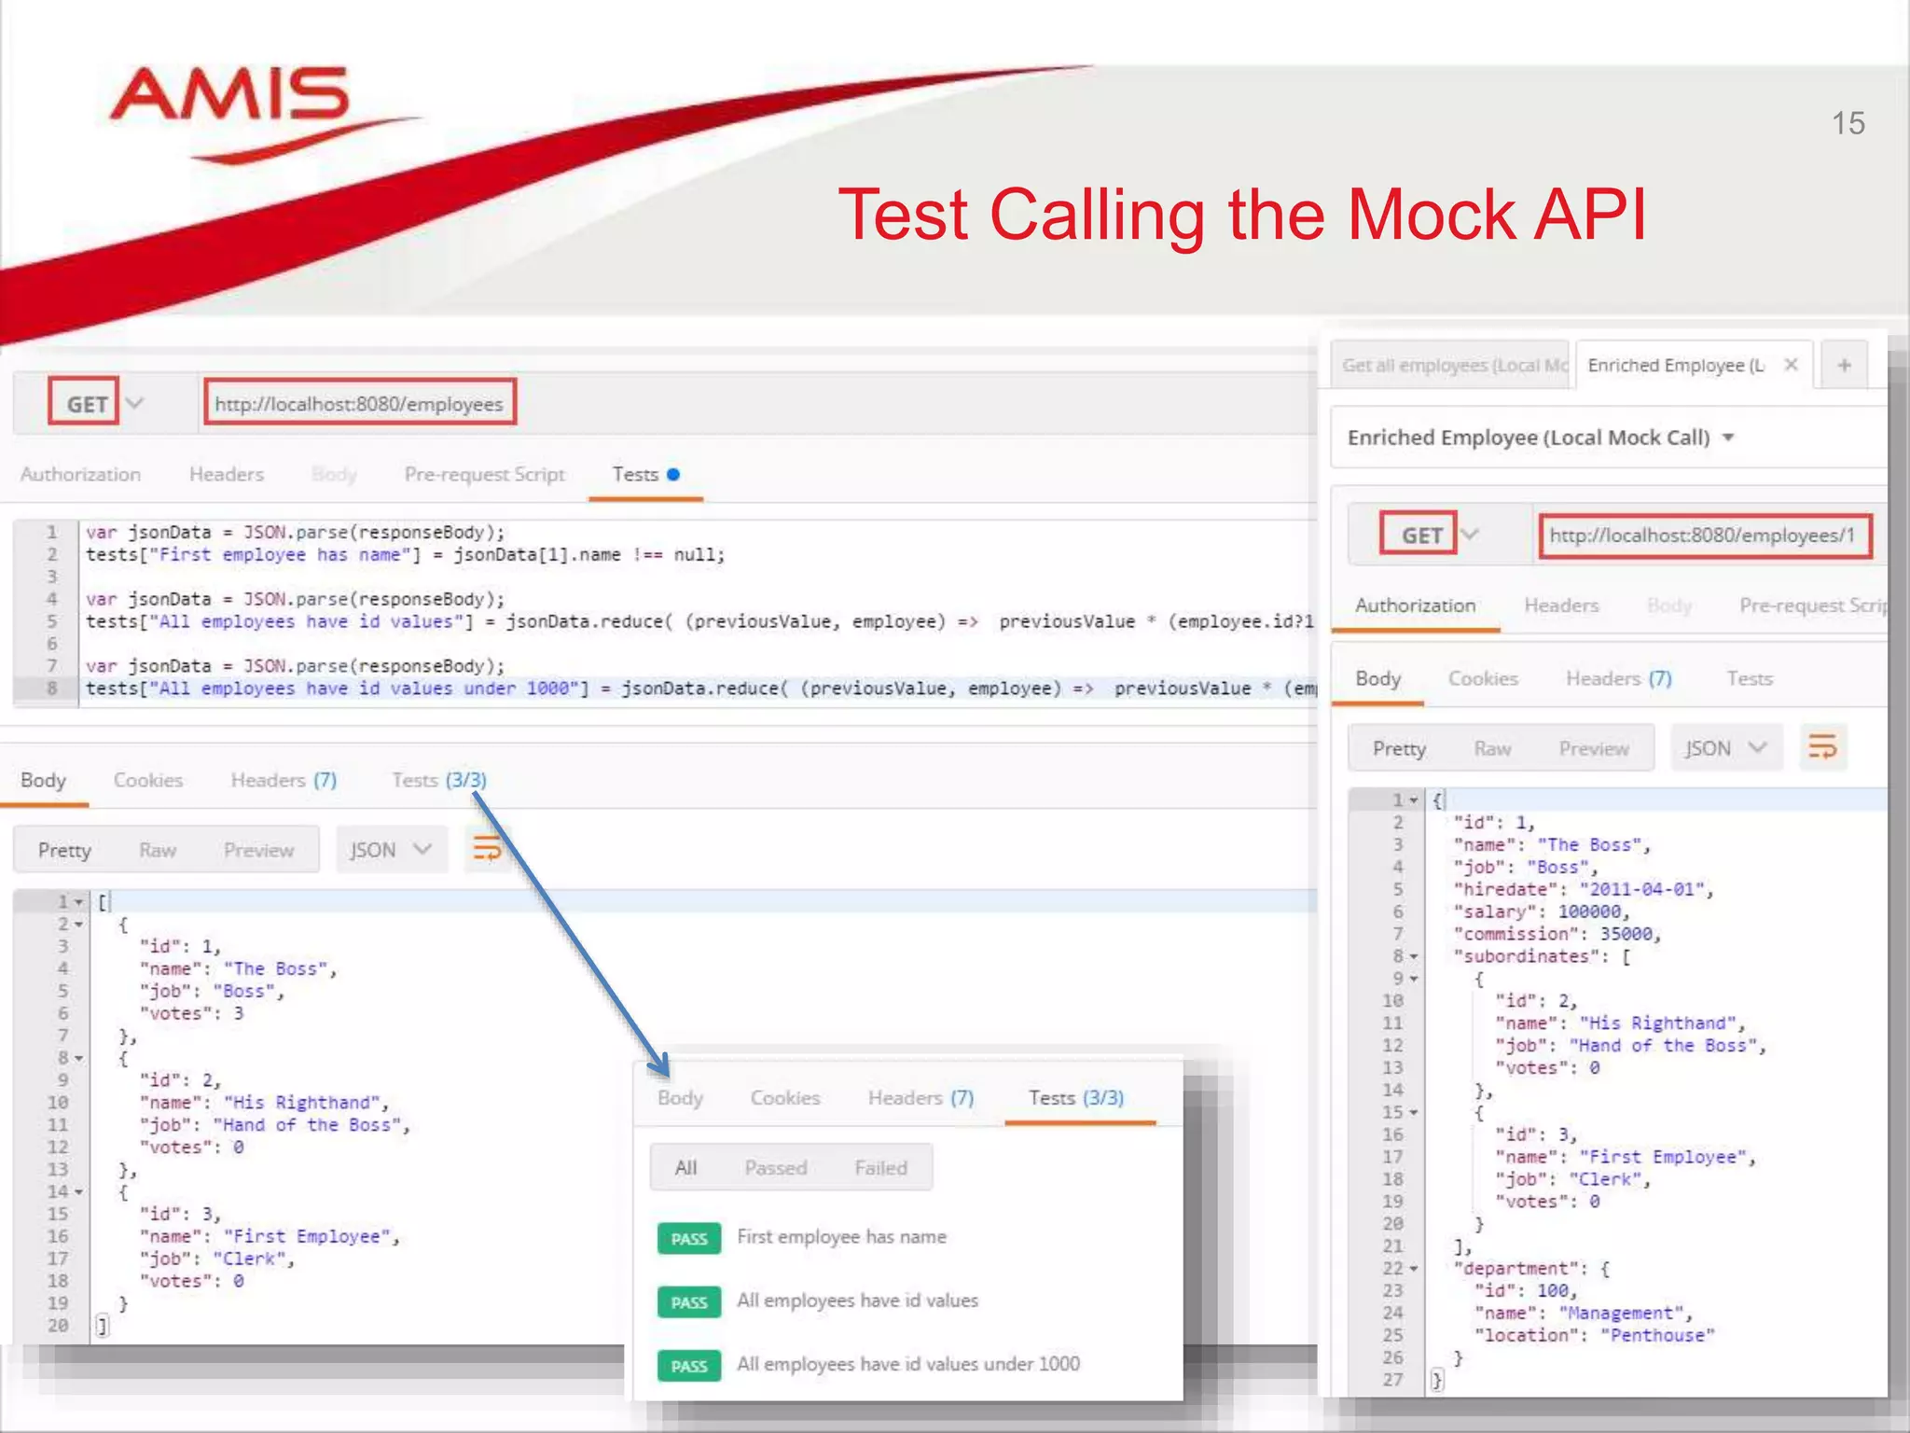Screen dimensions: 1910x1433
Task: Click the employees URL field in left window
Action: pos(360,403)
